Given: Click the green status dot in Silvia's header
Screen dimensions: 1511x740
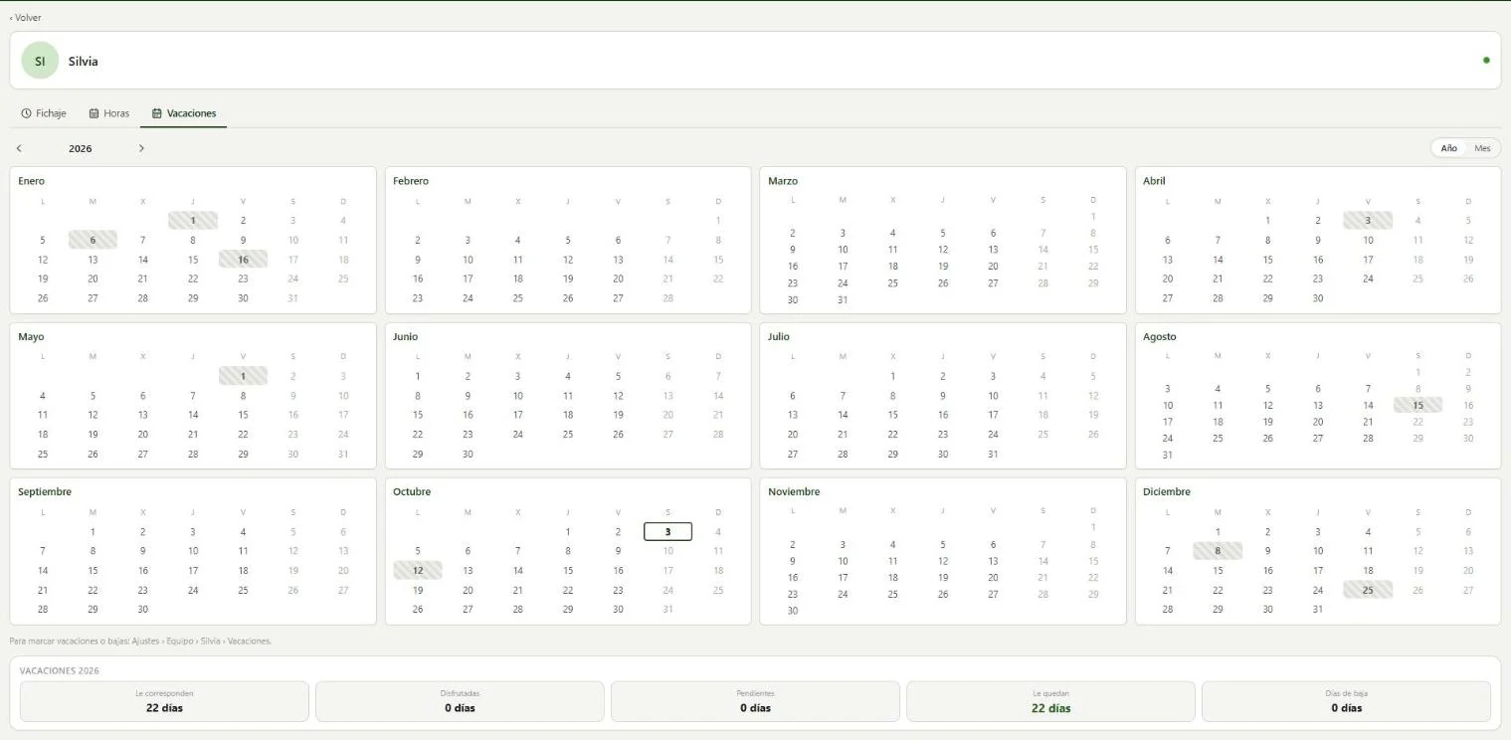Looking at the screenshot, I should [1486, 61].
